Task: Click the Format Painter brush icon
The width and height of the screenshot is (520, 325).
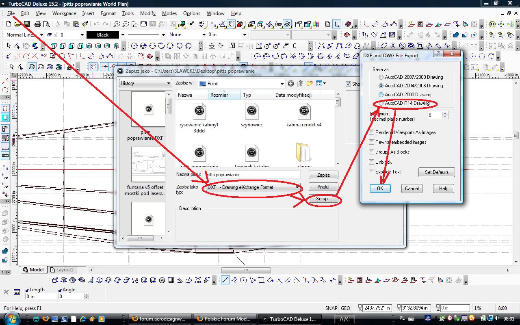Action: (x=85, y=24)
